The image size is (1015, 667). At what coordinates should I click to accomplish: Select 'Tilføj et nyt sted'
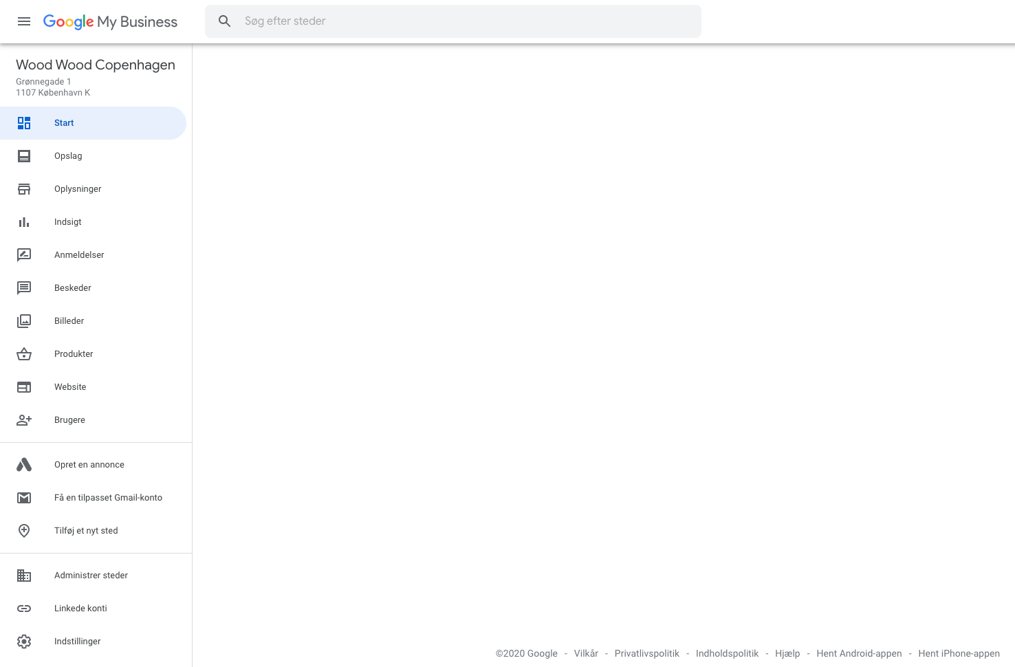[86, 531]
